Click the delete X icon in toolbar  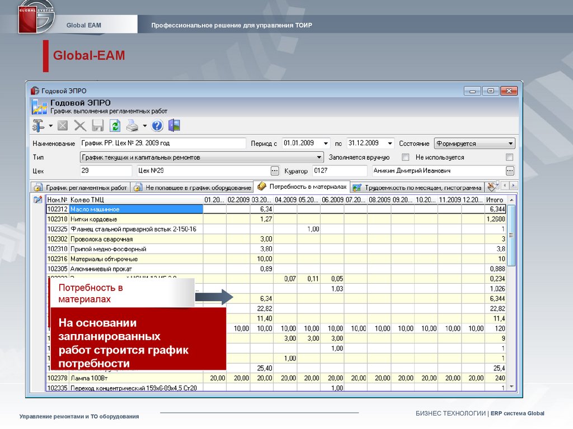[x=80, y=126]
